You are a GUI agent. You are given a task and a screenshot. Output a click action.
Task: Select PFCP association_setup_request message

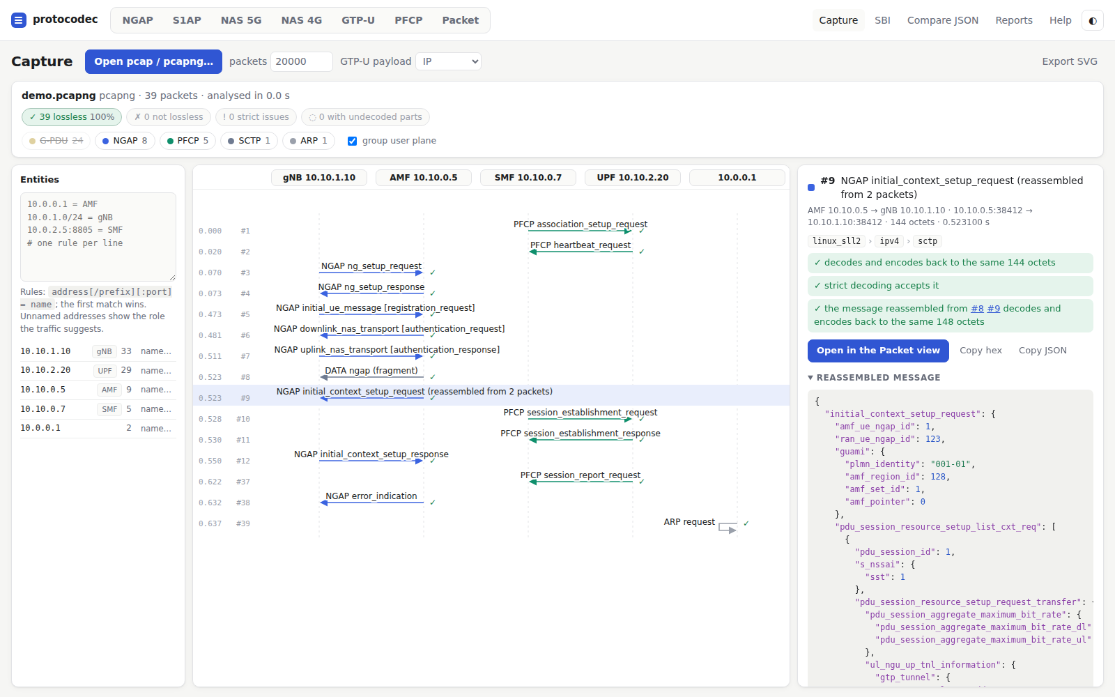point(580,224)
